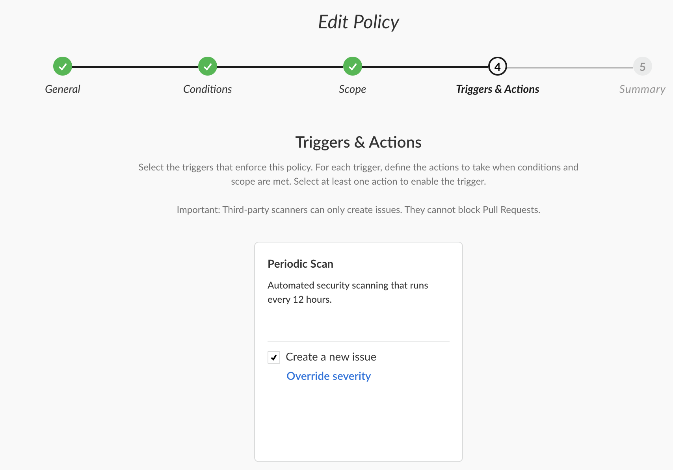The height and width of the screenshot is (470, 673).
Task: Click the Periodic Scan card title
Action: pos(300,264)
